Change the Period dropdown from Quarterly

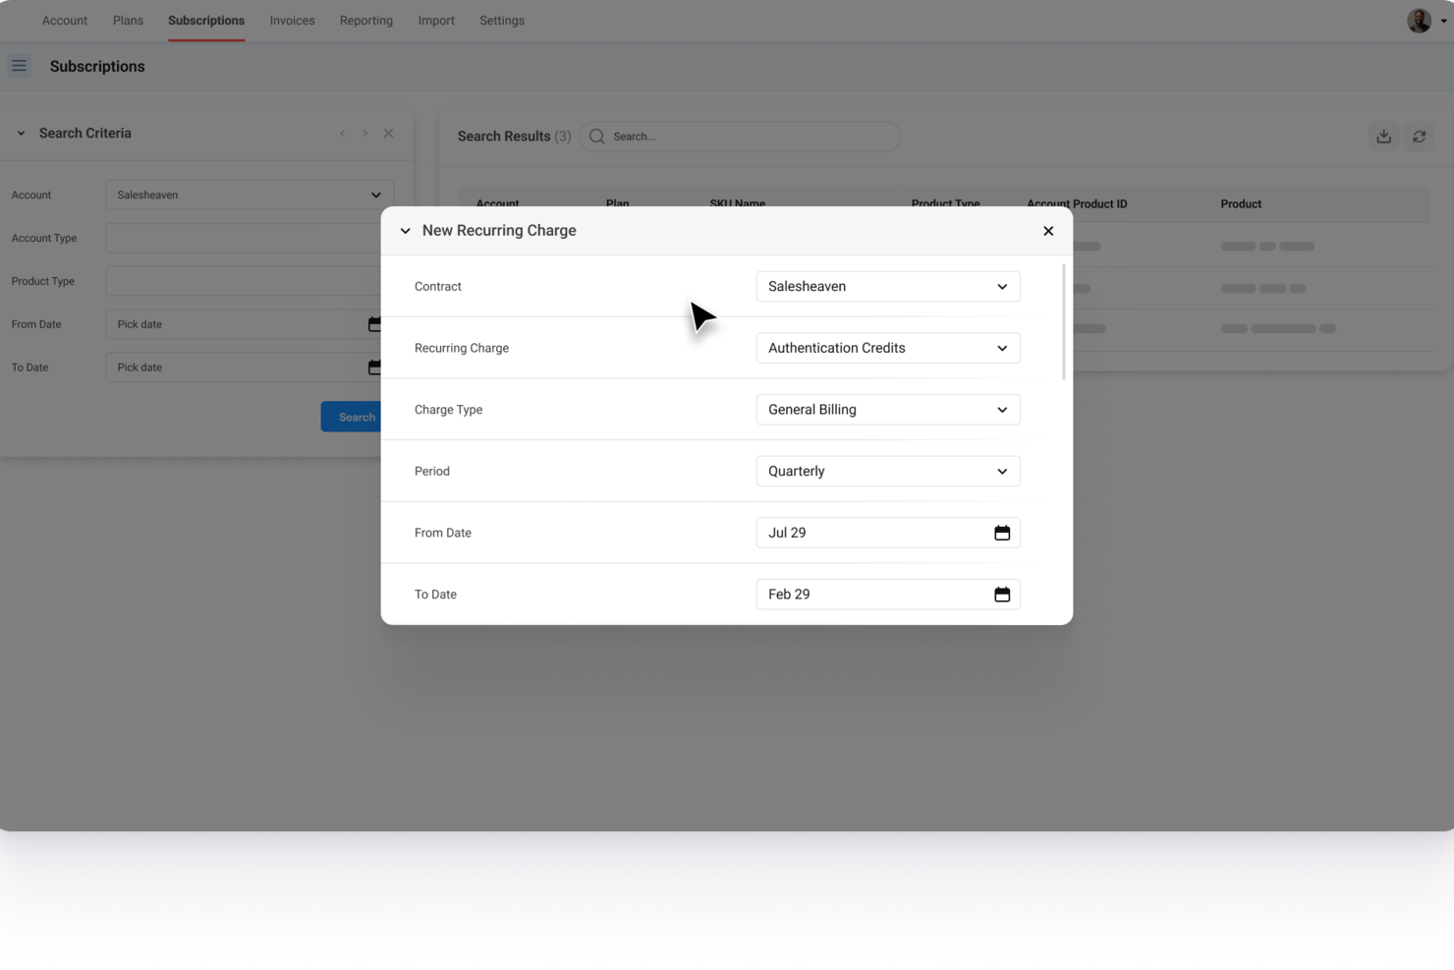(x=888, y=472)
